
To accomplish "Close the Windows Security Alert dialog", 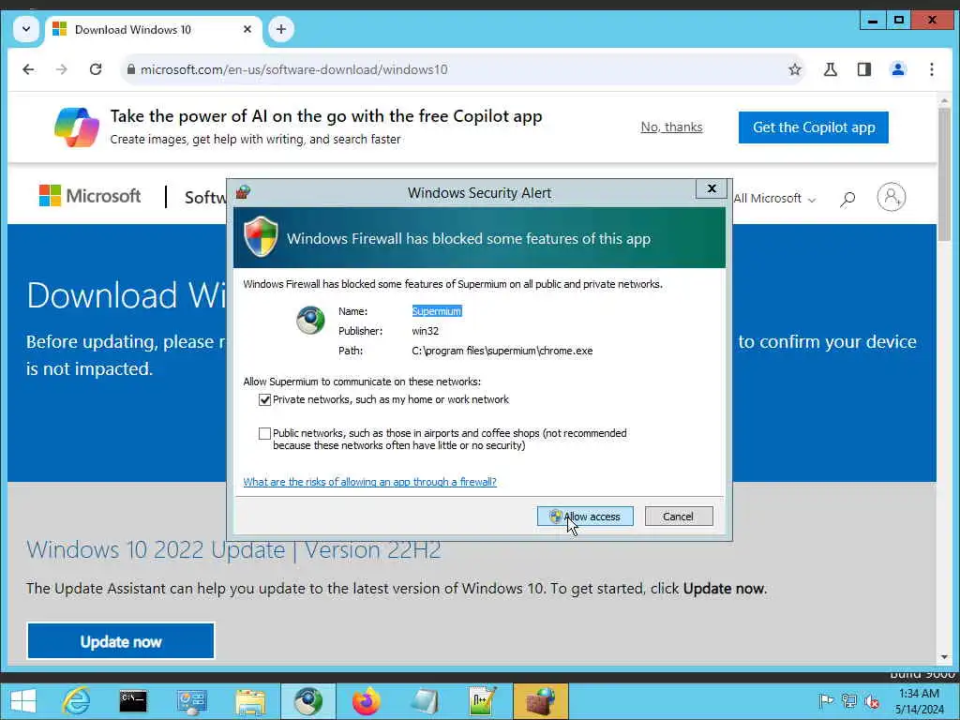I will (712, 188).
